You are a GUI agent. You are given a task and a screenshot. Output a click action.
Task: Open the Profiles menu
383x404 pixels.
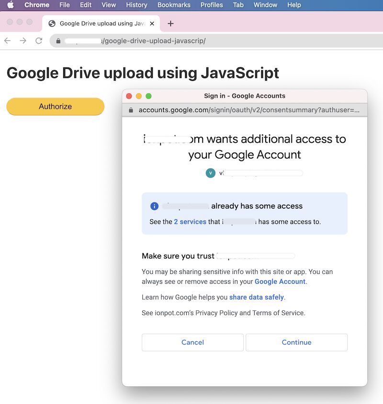[x=212, y=5]
